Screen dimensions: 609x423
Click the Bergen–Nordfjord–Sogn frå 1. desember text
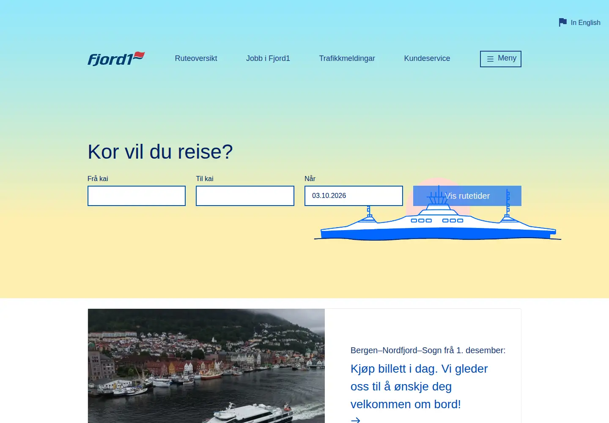pos(428,350)
